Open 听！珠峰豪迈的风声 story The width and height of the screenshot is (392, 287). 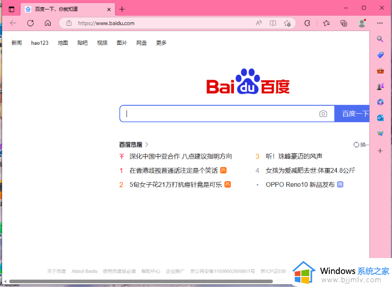294,156
